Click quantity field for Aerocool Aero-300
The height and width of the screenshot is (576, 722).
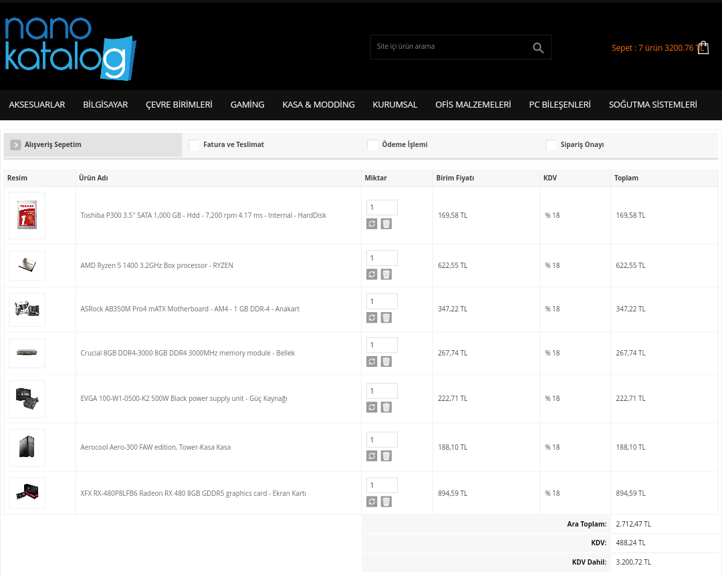(x=382, y=440)
